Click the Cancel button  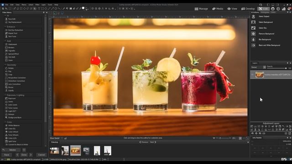[42, 155]
